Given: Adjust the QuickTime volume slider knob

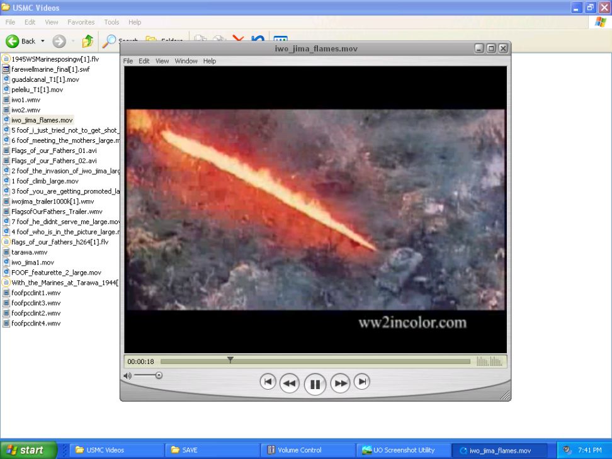Looking at the screenshot, I should tap(159, 375).
